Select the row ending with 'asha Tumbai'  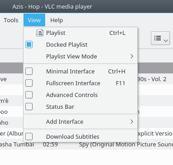[x=86, y=144]
